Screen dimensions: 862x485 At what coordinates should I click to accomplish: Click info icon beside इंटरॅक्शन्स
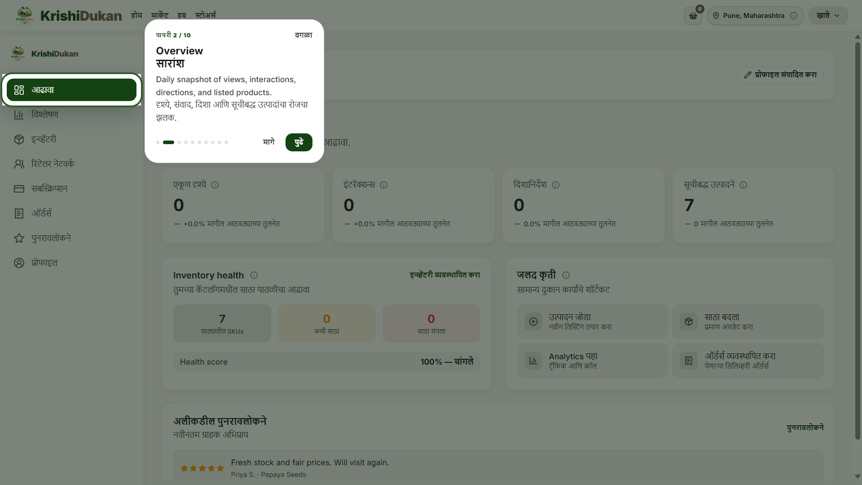[384, 185]
